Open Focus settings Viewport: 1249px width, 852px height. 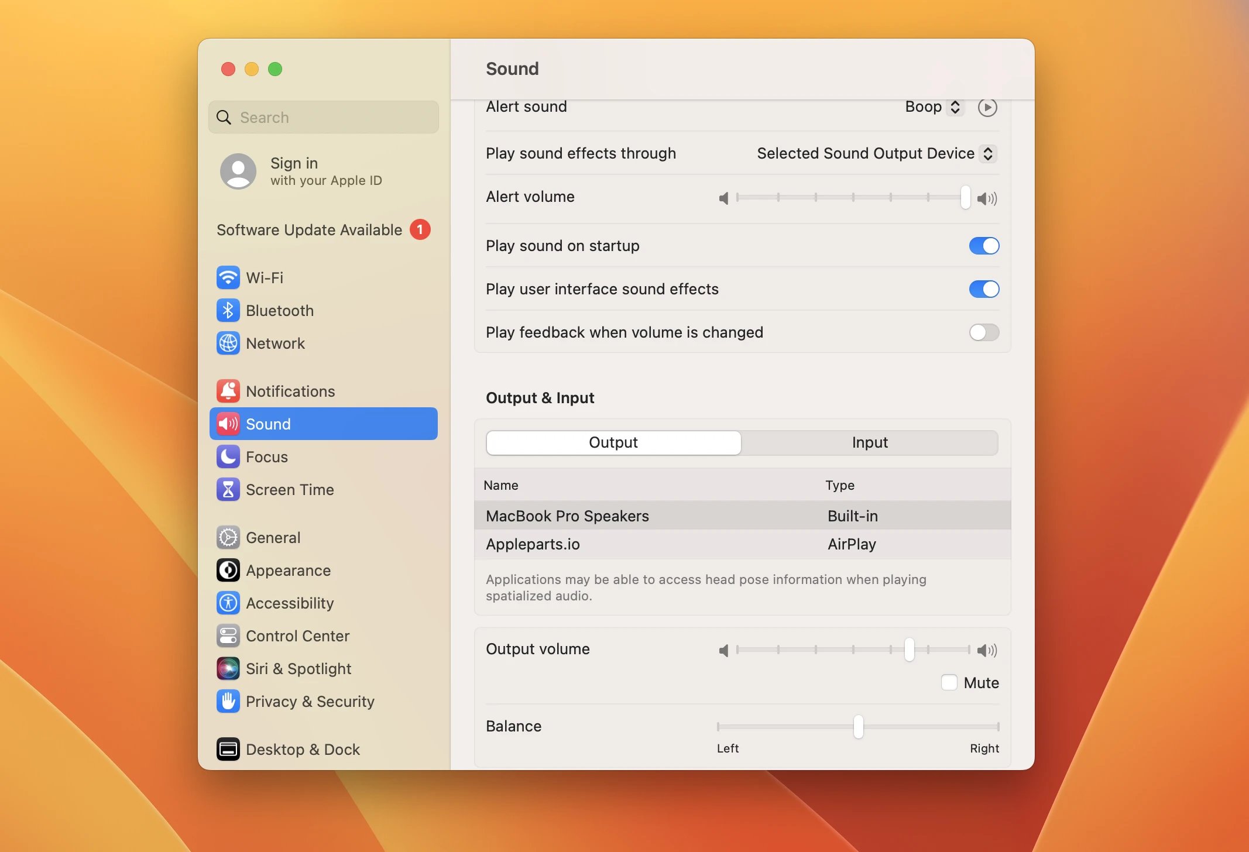point(266,456)
